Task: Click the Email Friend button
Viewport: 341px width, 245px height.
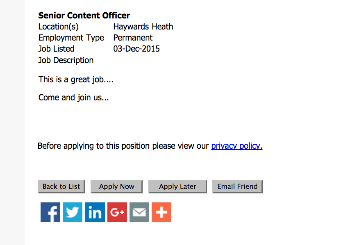Action: point(237,186)
